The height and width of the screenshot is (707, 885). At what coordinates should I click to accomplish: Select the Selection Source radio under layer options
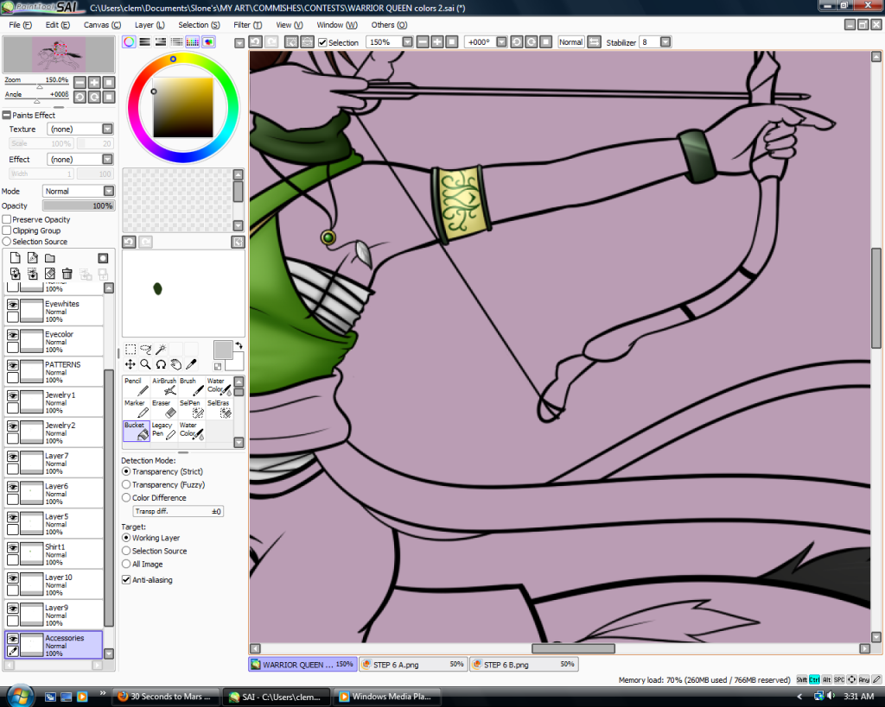(x=7, y=242)
